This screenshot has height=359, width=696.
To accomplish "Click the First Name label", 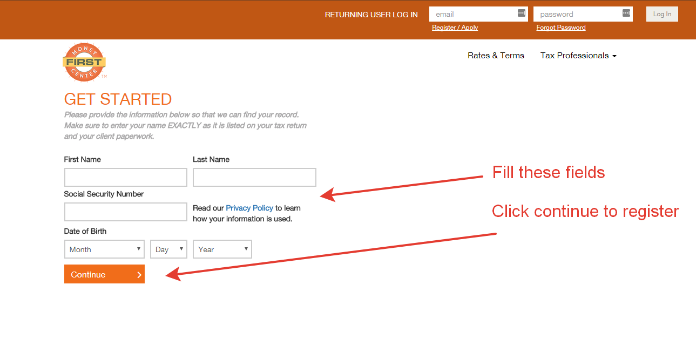I will pyautogui.click(x=83, y=159).
